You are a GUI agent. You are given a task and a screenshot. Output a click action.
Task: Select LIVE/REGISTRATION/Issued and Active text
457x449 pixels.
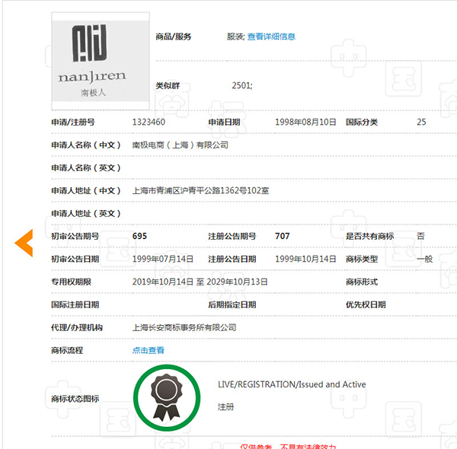coord(292,384)
